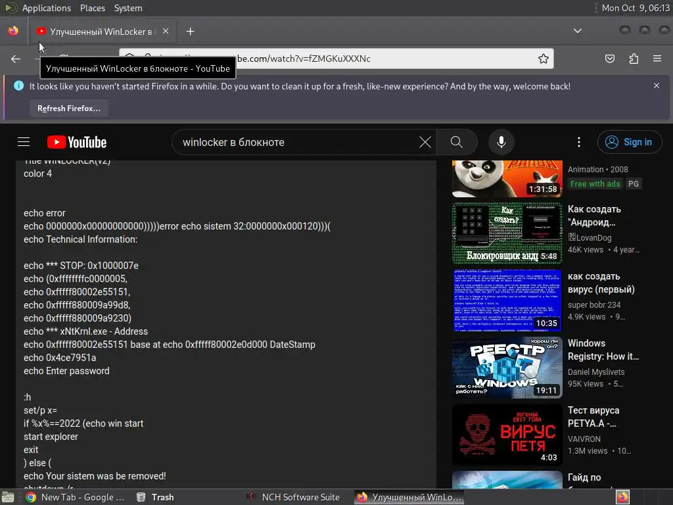Screen dimensions: 673x505
Task: Click line echo *** STOP: 0x1000007e
Action: coord(81,266)
